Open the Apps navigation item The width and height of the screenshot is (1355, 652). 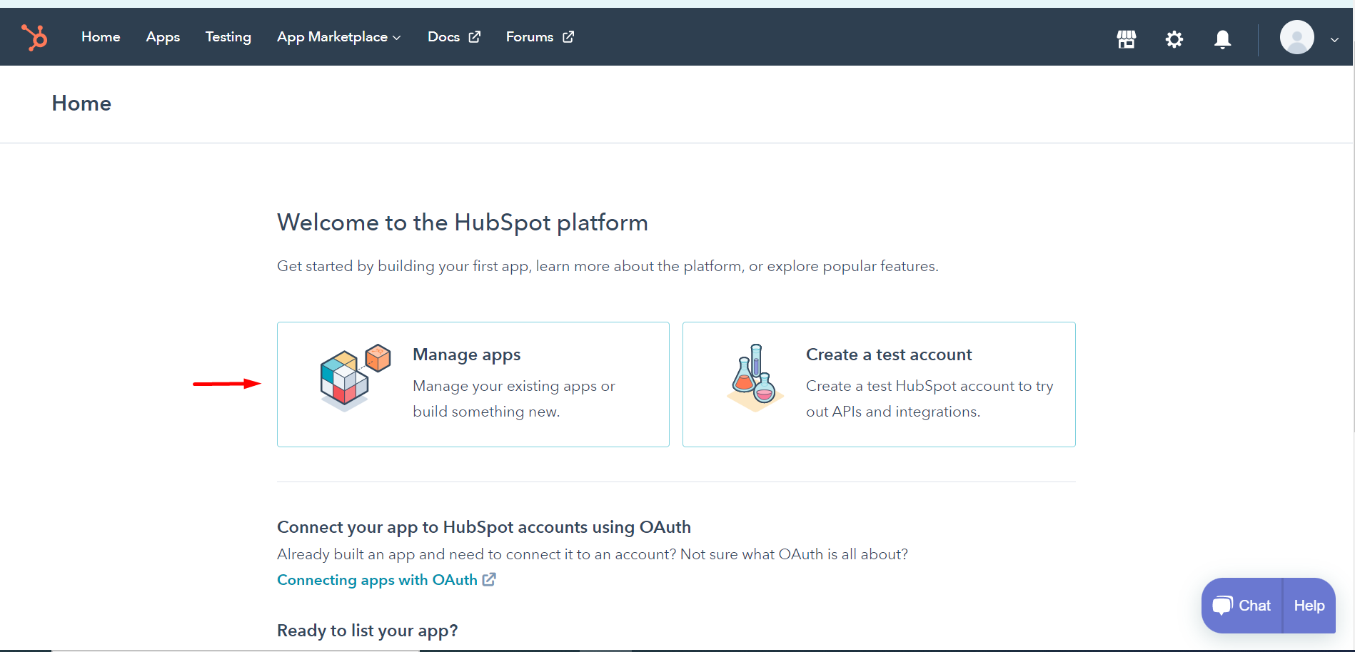(x=163, y=37)
